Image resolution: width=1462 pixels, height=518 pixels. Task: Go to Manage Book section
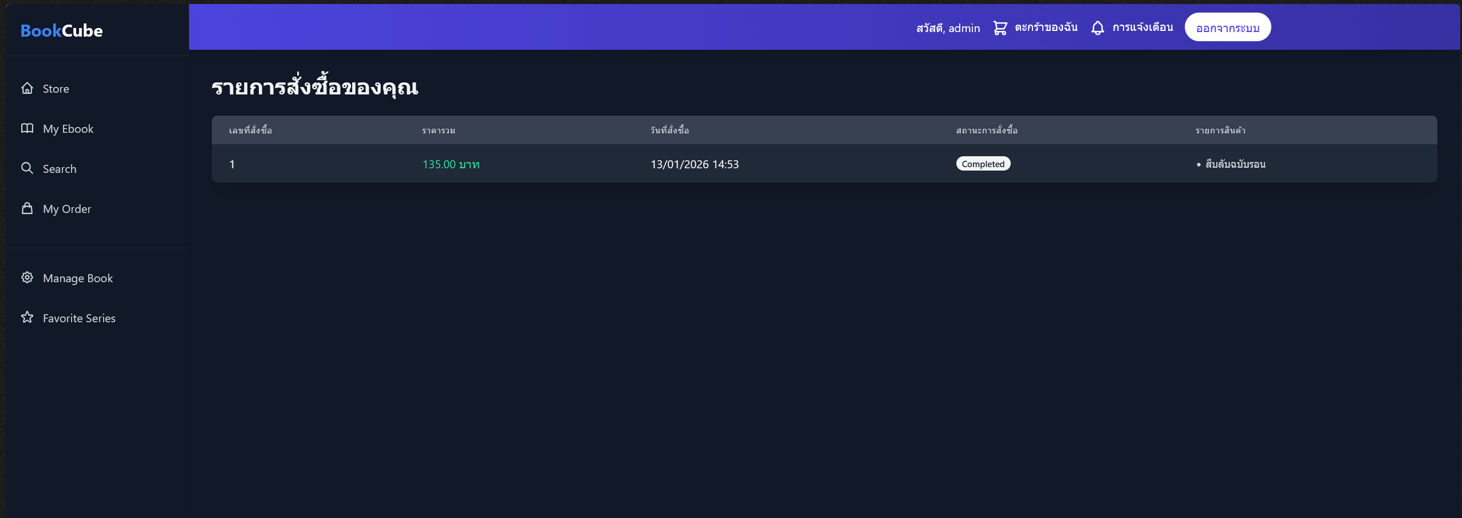tap(78, 278)
